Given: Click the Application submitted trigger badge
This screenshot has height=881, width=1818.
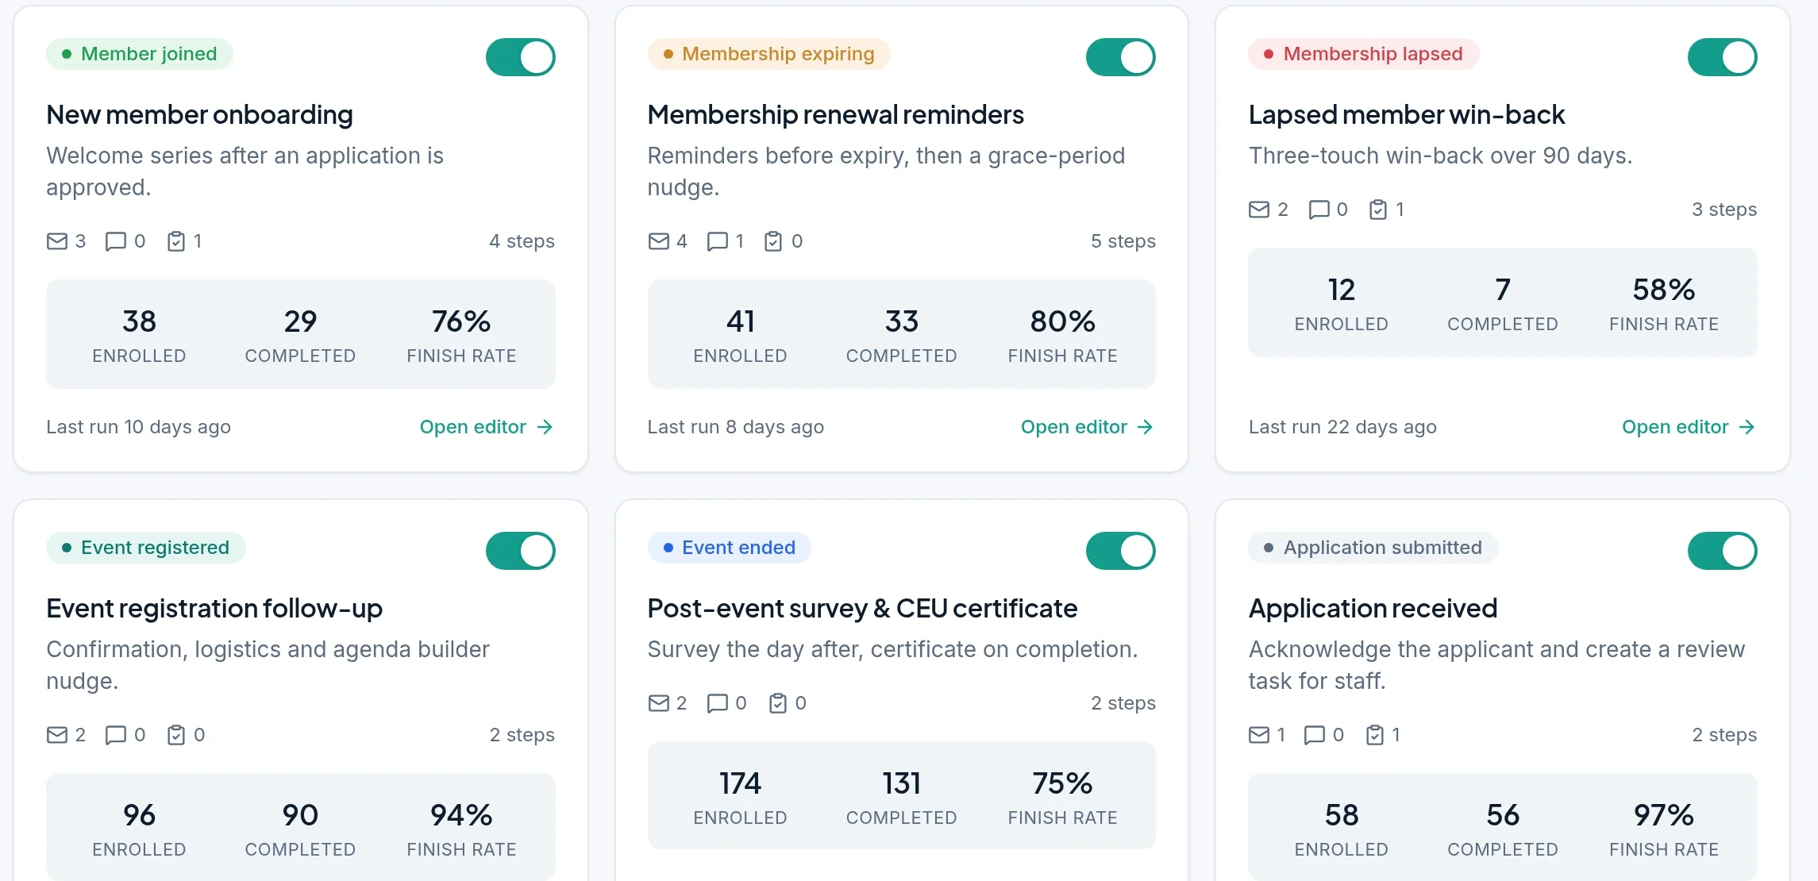Looking at the screenshot, I should (x=1373, y=548).
